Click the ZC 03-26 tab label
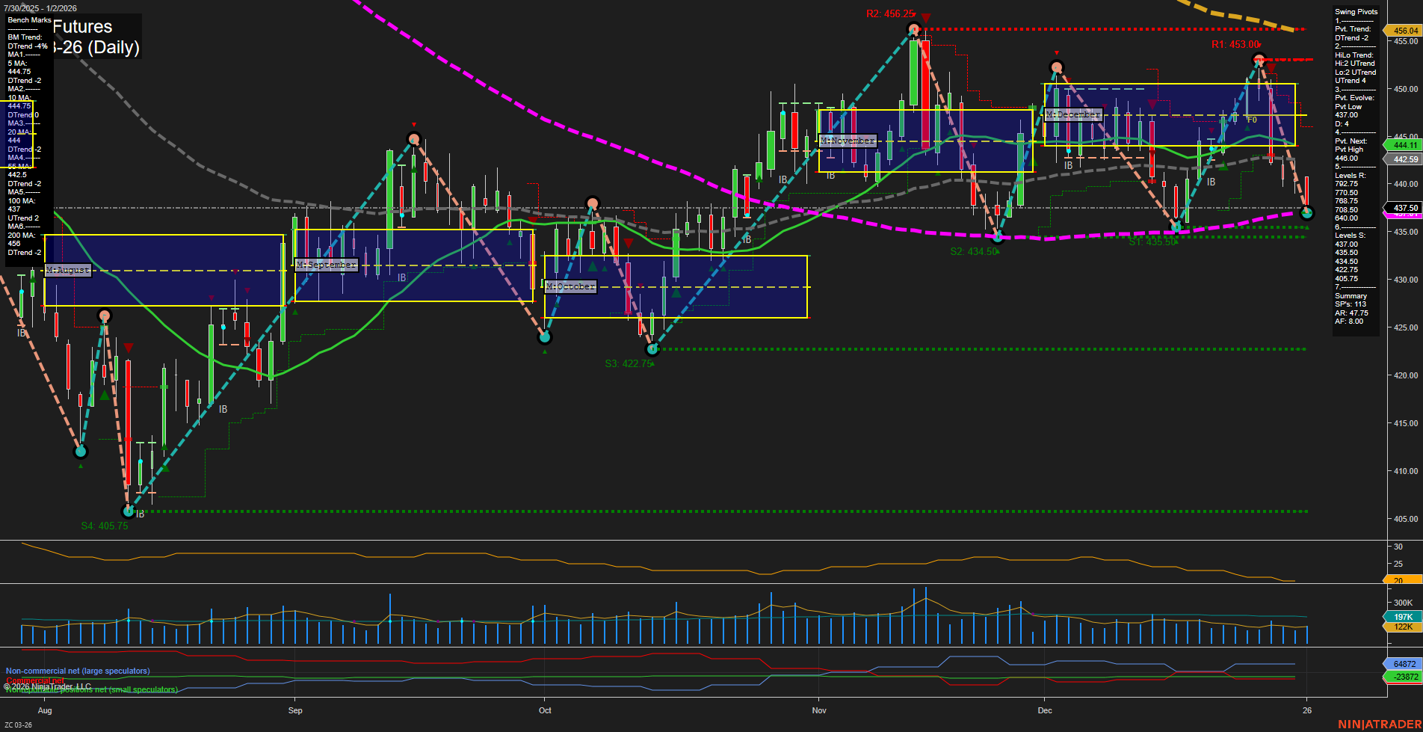Viewport: 1423px width, 732px height. click(19, 724)
